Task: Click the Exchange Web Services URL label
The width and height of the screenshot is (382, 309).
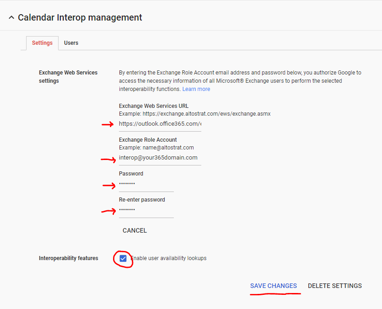Action: 154,106
